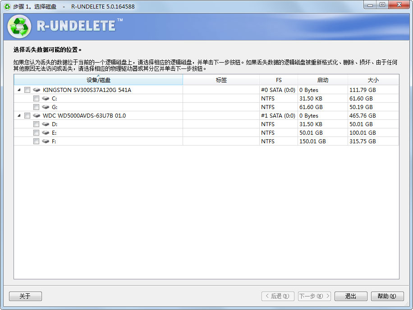This screenshot has height=310, width=413.
Task: Click the D: partition disk icon
Action: pyautogui.click(x=46, y=124)
